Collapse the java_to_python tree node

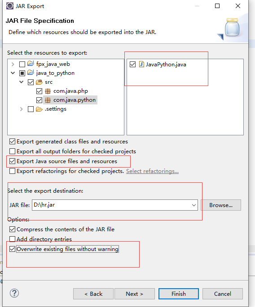13,73
